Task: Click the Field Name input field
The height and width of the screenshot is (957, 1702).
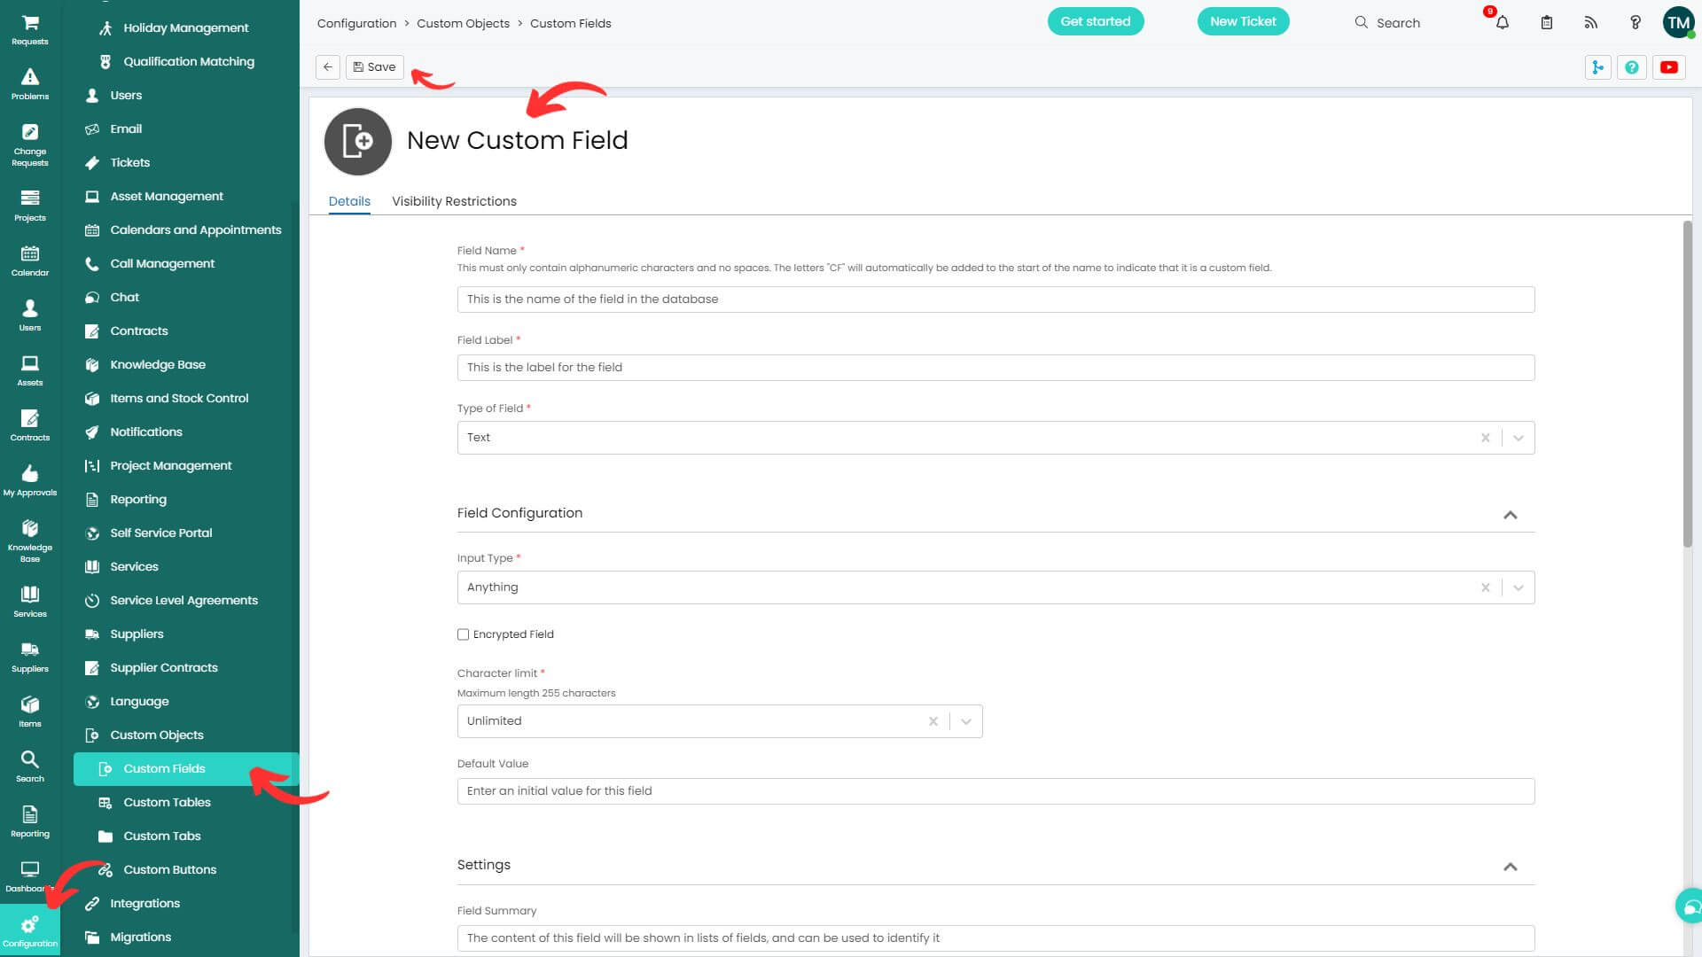Action: (x=995, y=298)
